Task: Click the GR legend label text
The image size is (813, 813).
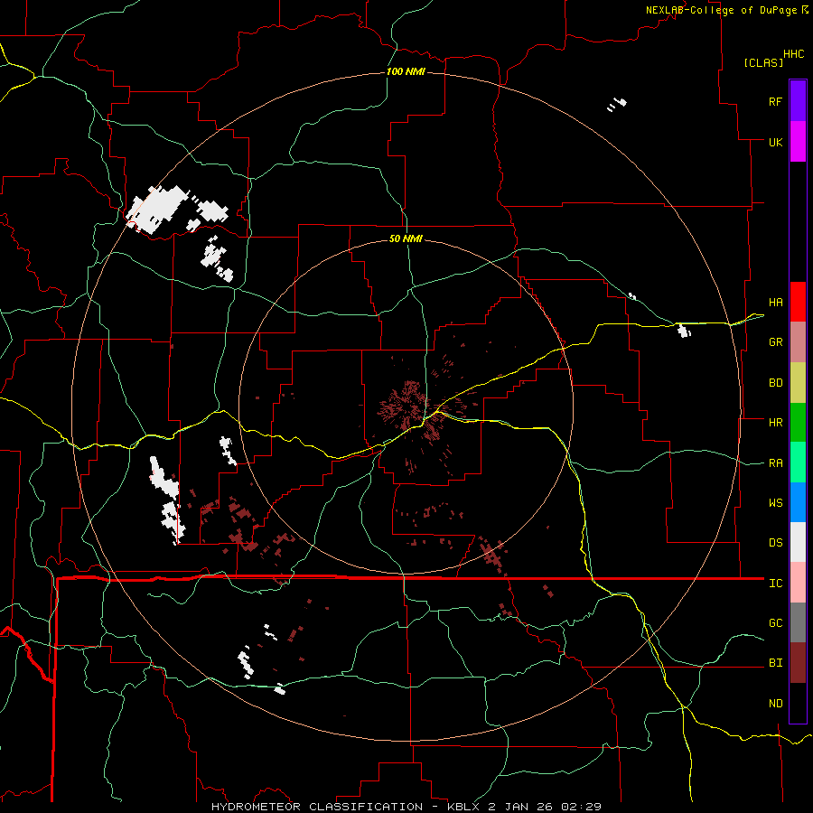Action: 775,342
